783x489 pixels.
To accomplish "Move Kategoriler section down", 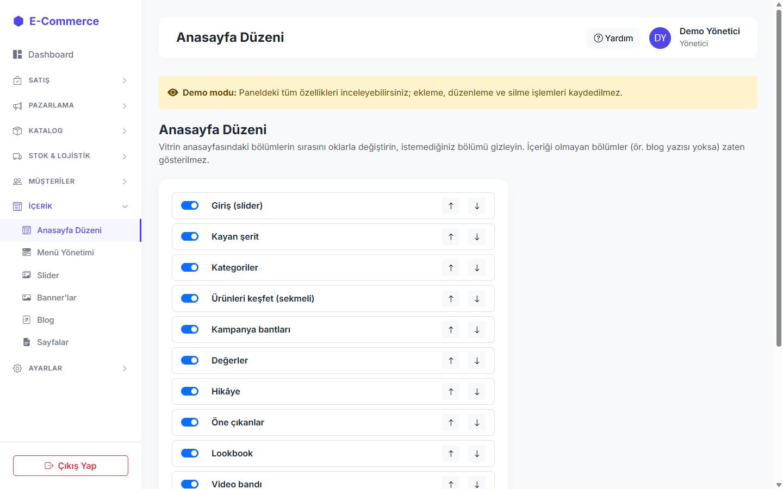I will pyautogui.click(x=477, y=268).
